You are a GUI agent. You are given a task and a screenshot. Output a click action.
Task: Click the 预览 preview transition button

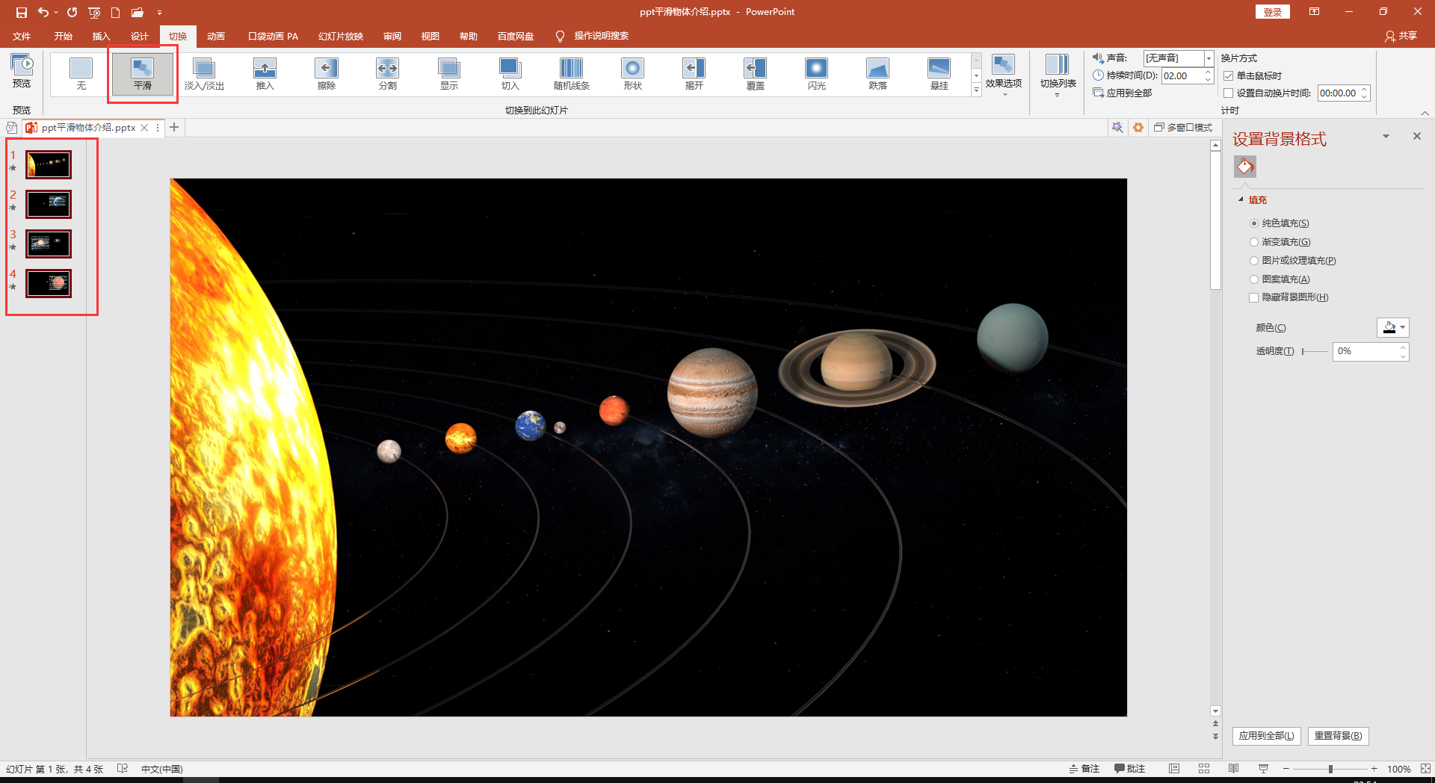coord(22,72)
